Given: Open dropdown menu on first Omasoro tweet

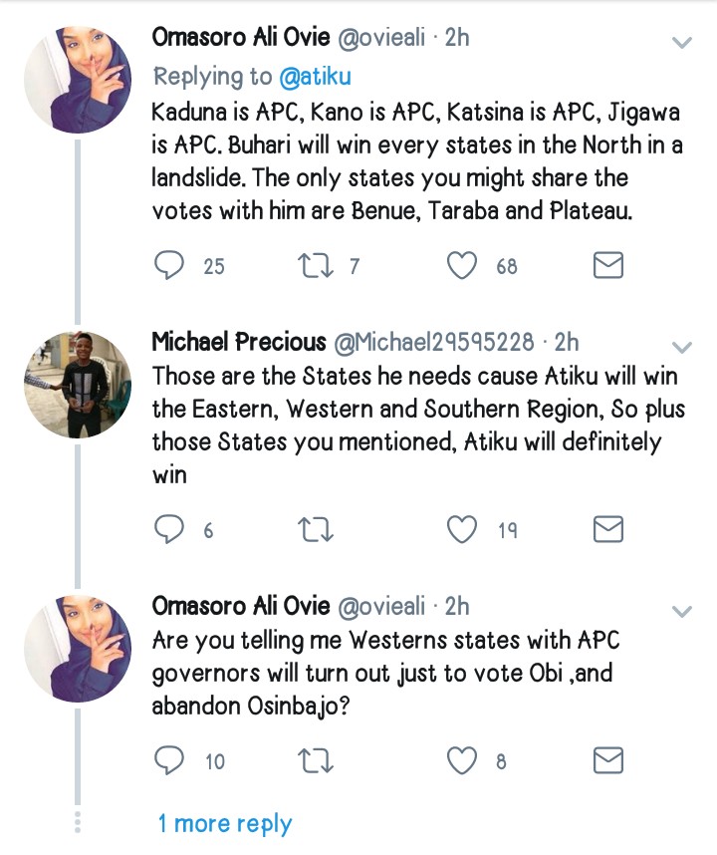Looking at the screenshot, I should (682, 43).
